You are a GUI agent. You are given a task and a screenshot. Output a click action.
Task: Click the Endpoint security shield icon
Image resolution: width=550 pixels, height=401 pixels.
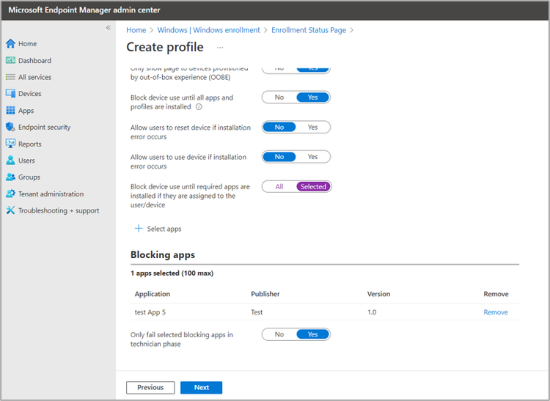click(10, 128)
